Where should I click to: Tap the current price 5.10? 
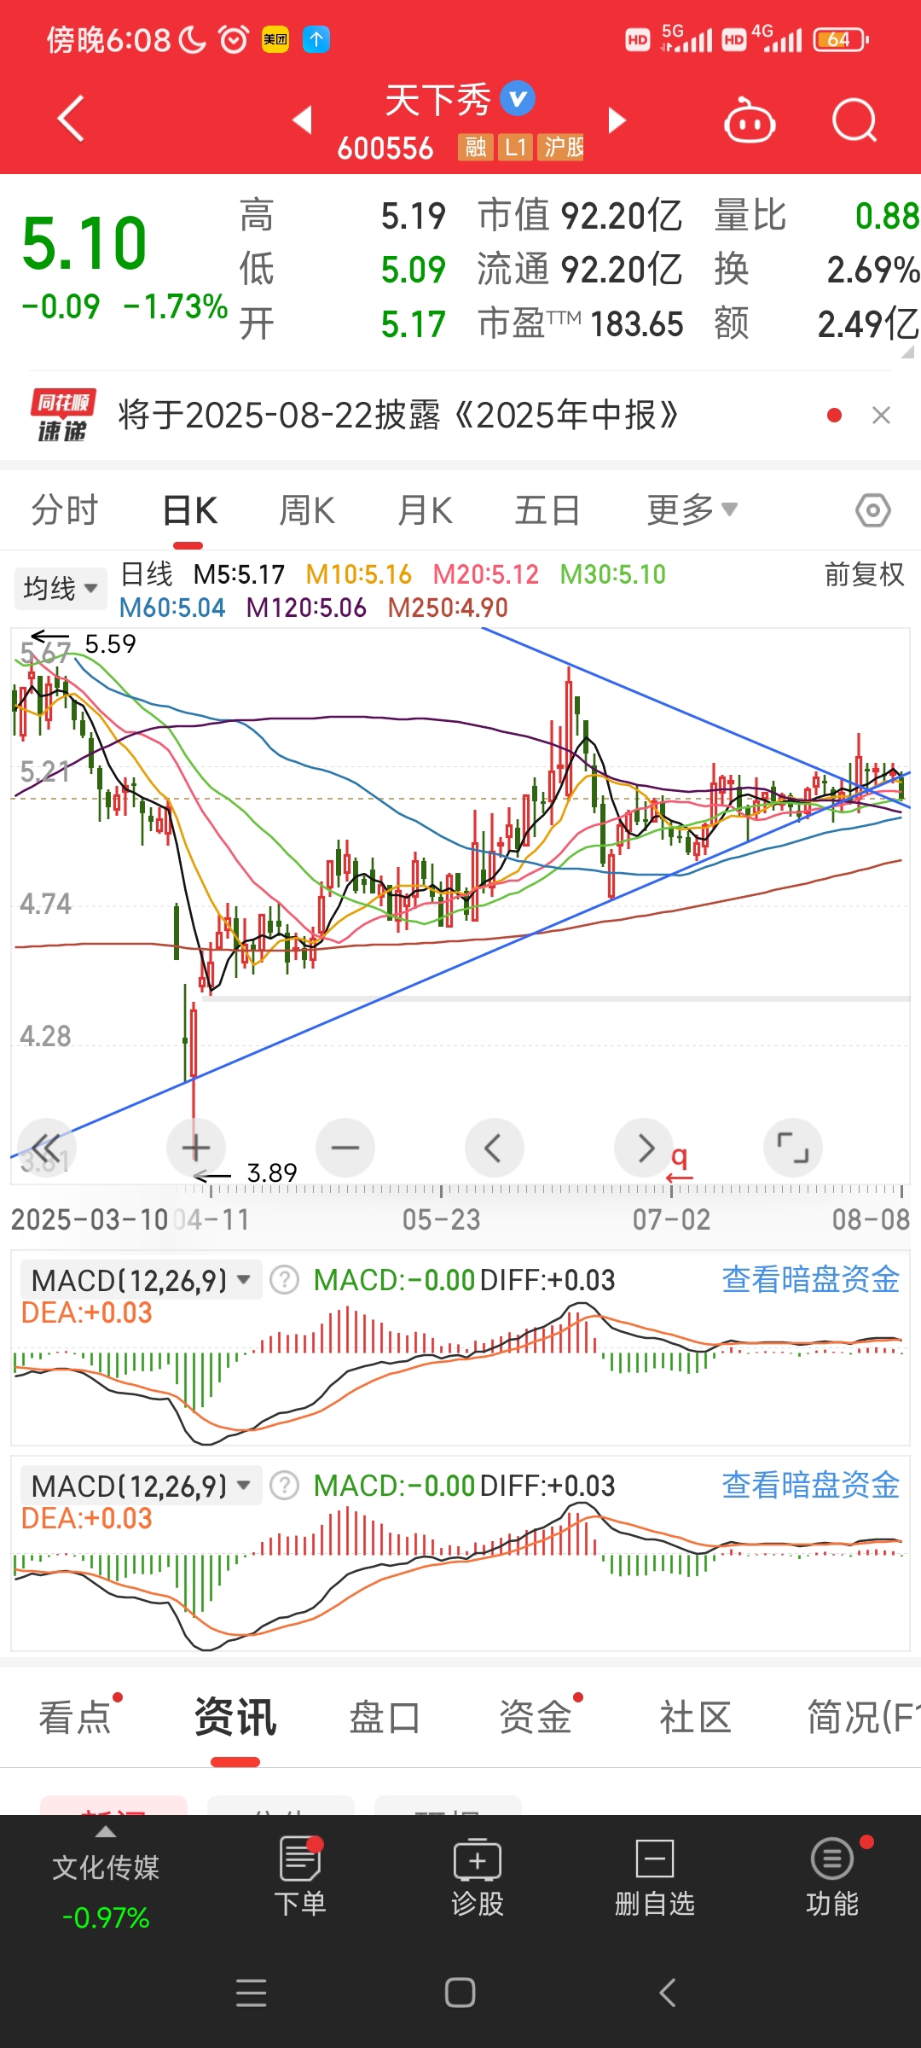tap(84, 244)
